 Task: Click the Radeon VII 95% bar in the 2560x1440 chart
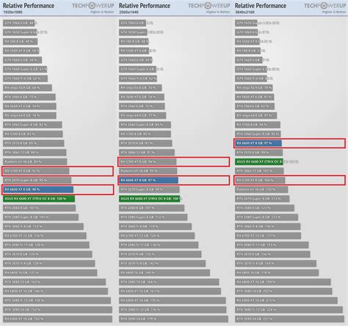click(x=148, y=171)
